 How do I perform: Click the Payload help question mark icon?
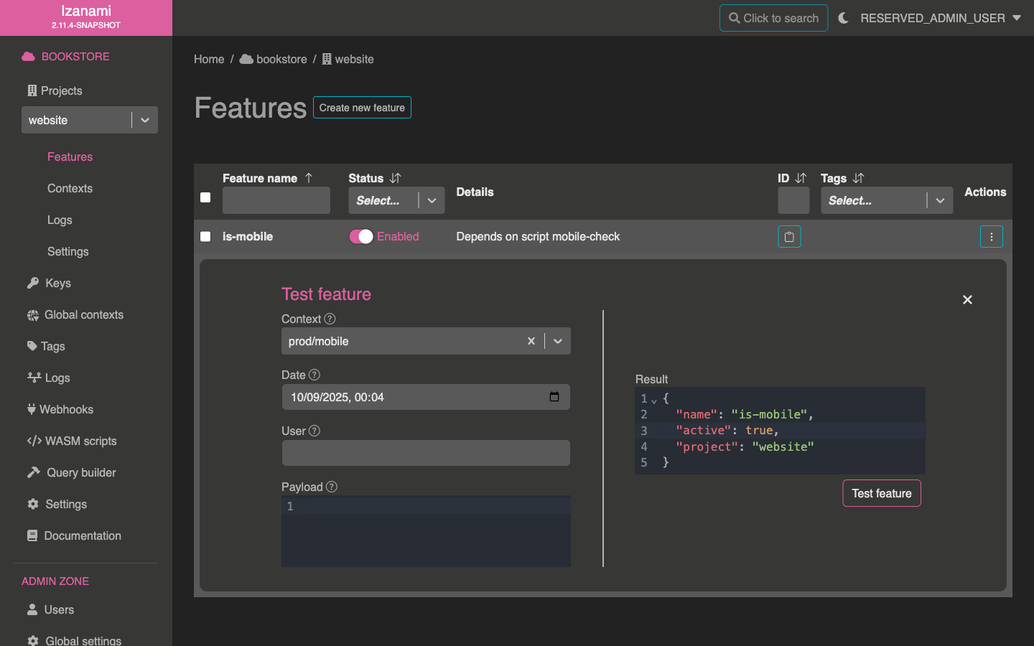pos(331,487)
